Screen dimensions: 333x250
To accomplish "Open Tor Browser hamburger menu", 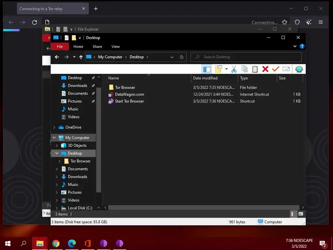I will [x=321, y=22].
